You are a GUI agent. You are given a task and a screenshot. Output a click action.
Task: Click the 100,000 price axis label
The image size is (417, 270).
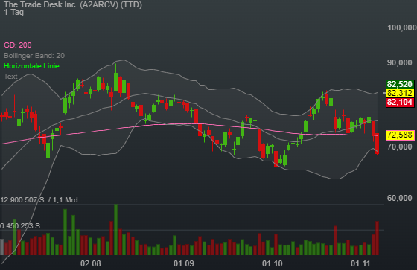click(402, 28)
